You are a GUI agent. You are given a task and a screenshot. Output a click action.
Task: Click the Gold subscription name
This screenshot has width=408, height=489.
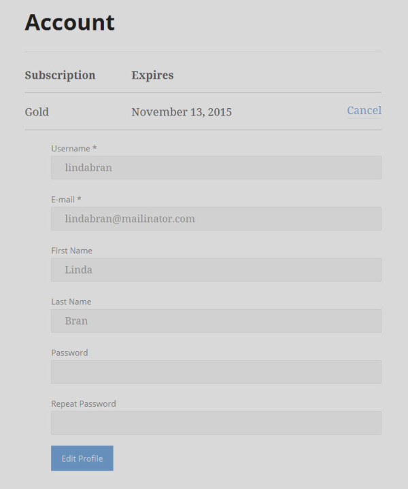[37, 112]
